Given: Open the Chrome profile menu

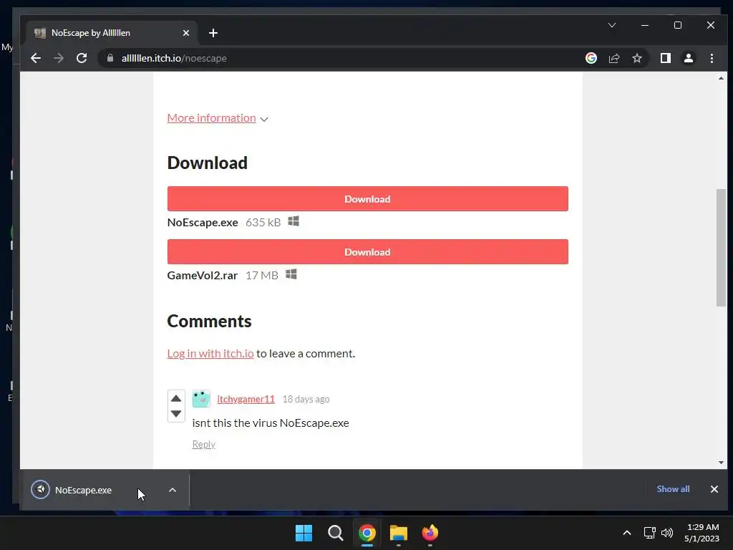Looking at the screenshot, I should tap(689, 58).
